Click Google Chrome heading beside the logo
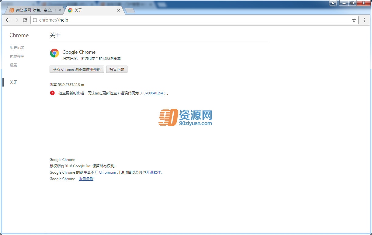The width and height of the screenshot is (372, 235). point(79,52)
